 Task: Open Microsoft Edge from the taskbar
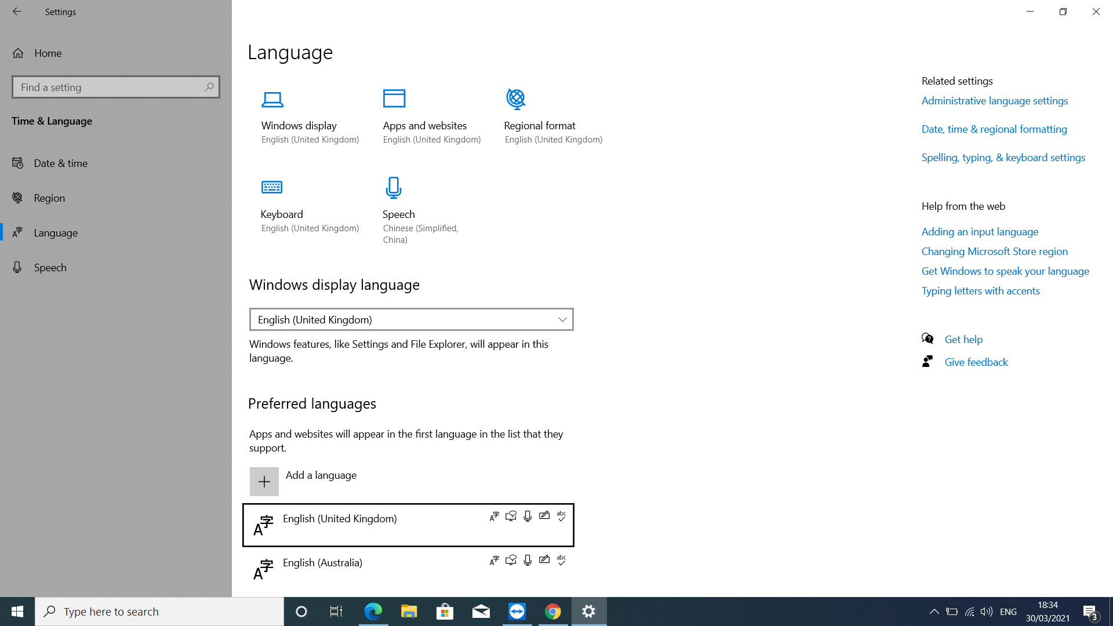tap(373, 612)
